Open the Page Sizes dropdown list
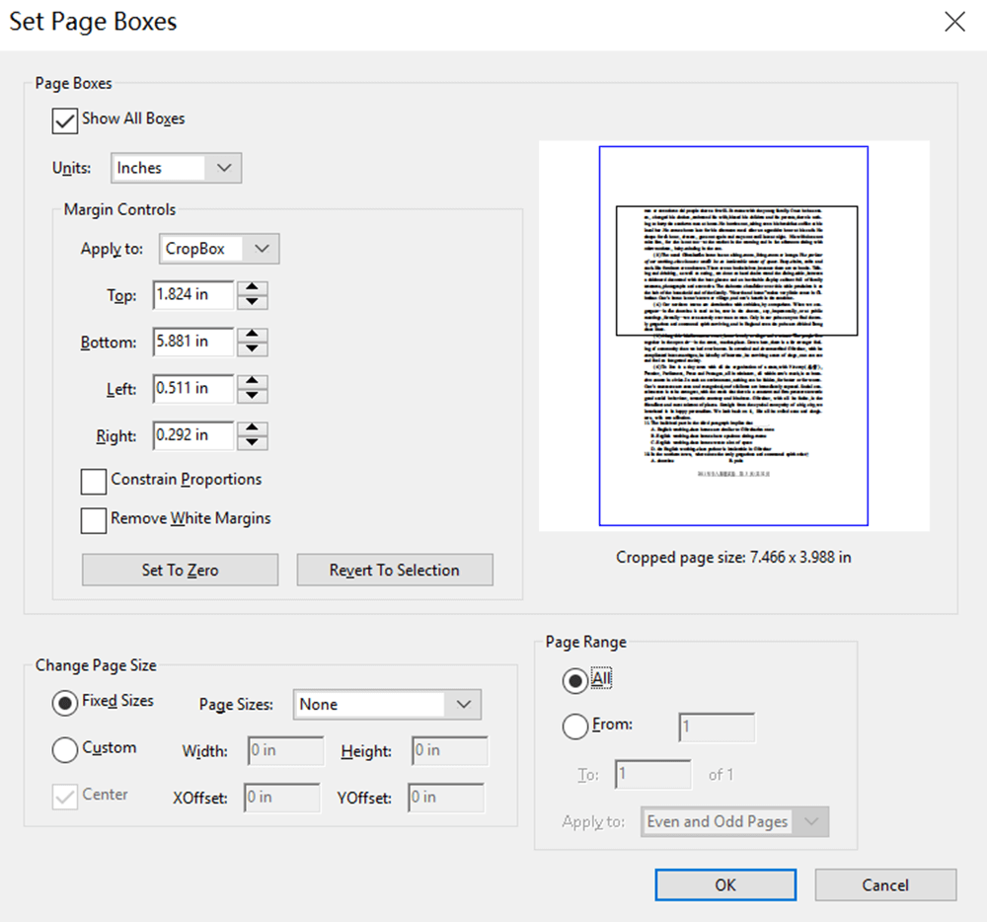987x922 pixels. (387, 705)
